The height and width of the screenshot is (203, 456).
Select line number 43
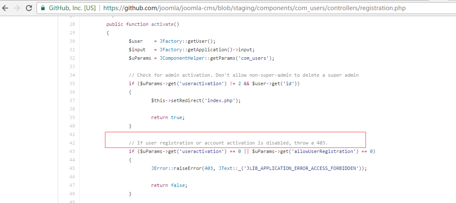[x=72, y=151]
